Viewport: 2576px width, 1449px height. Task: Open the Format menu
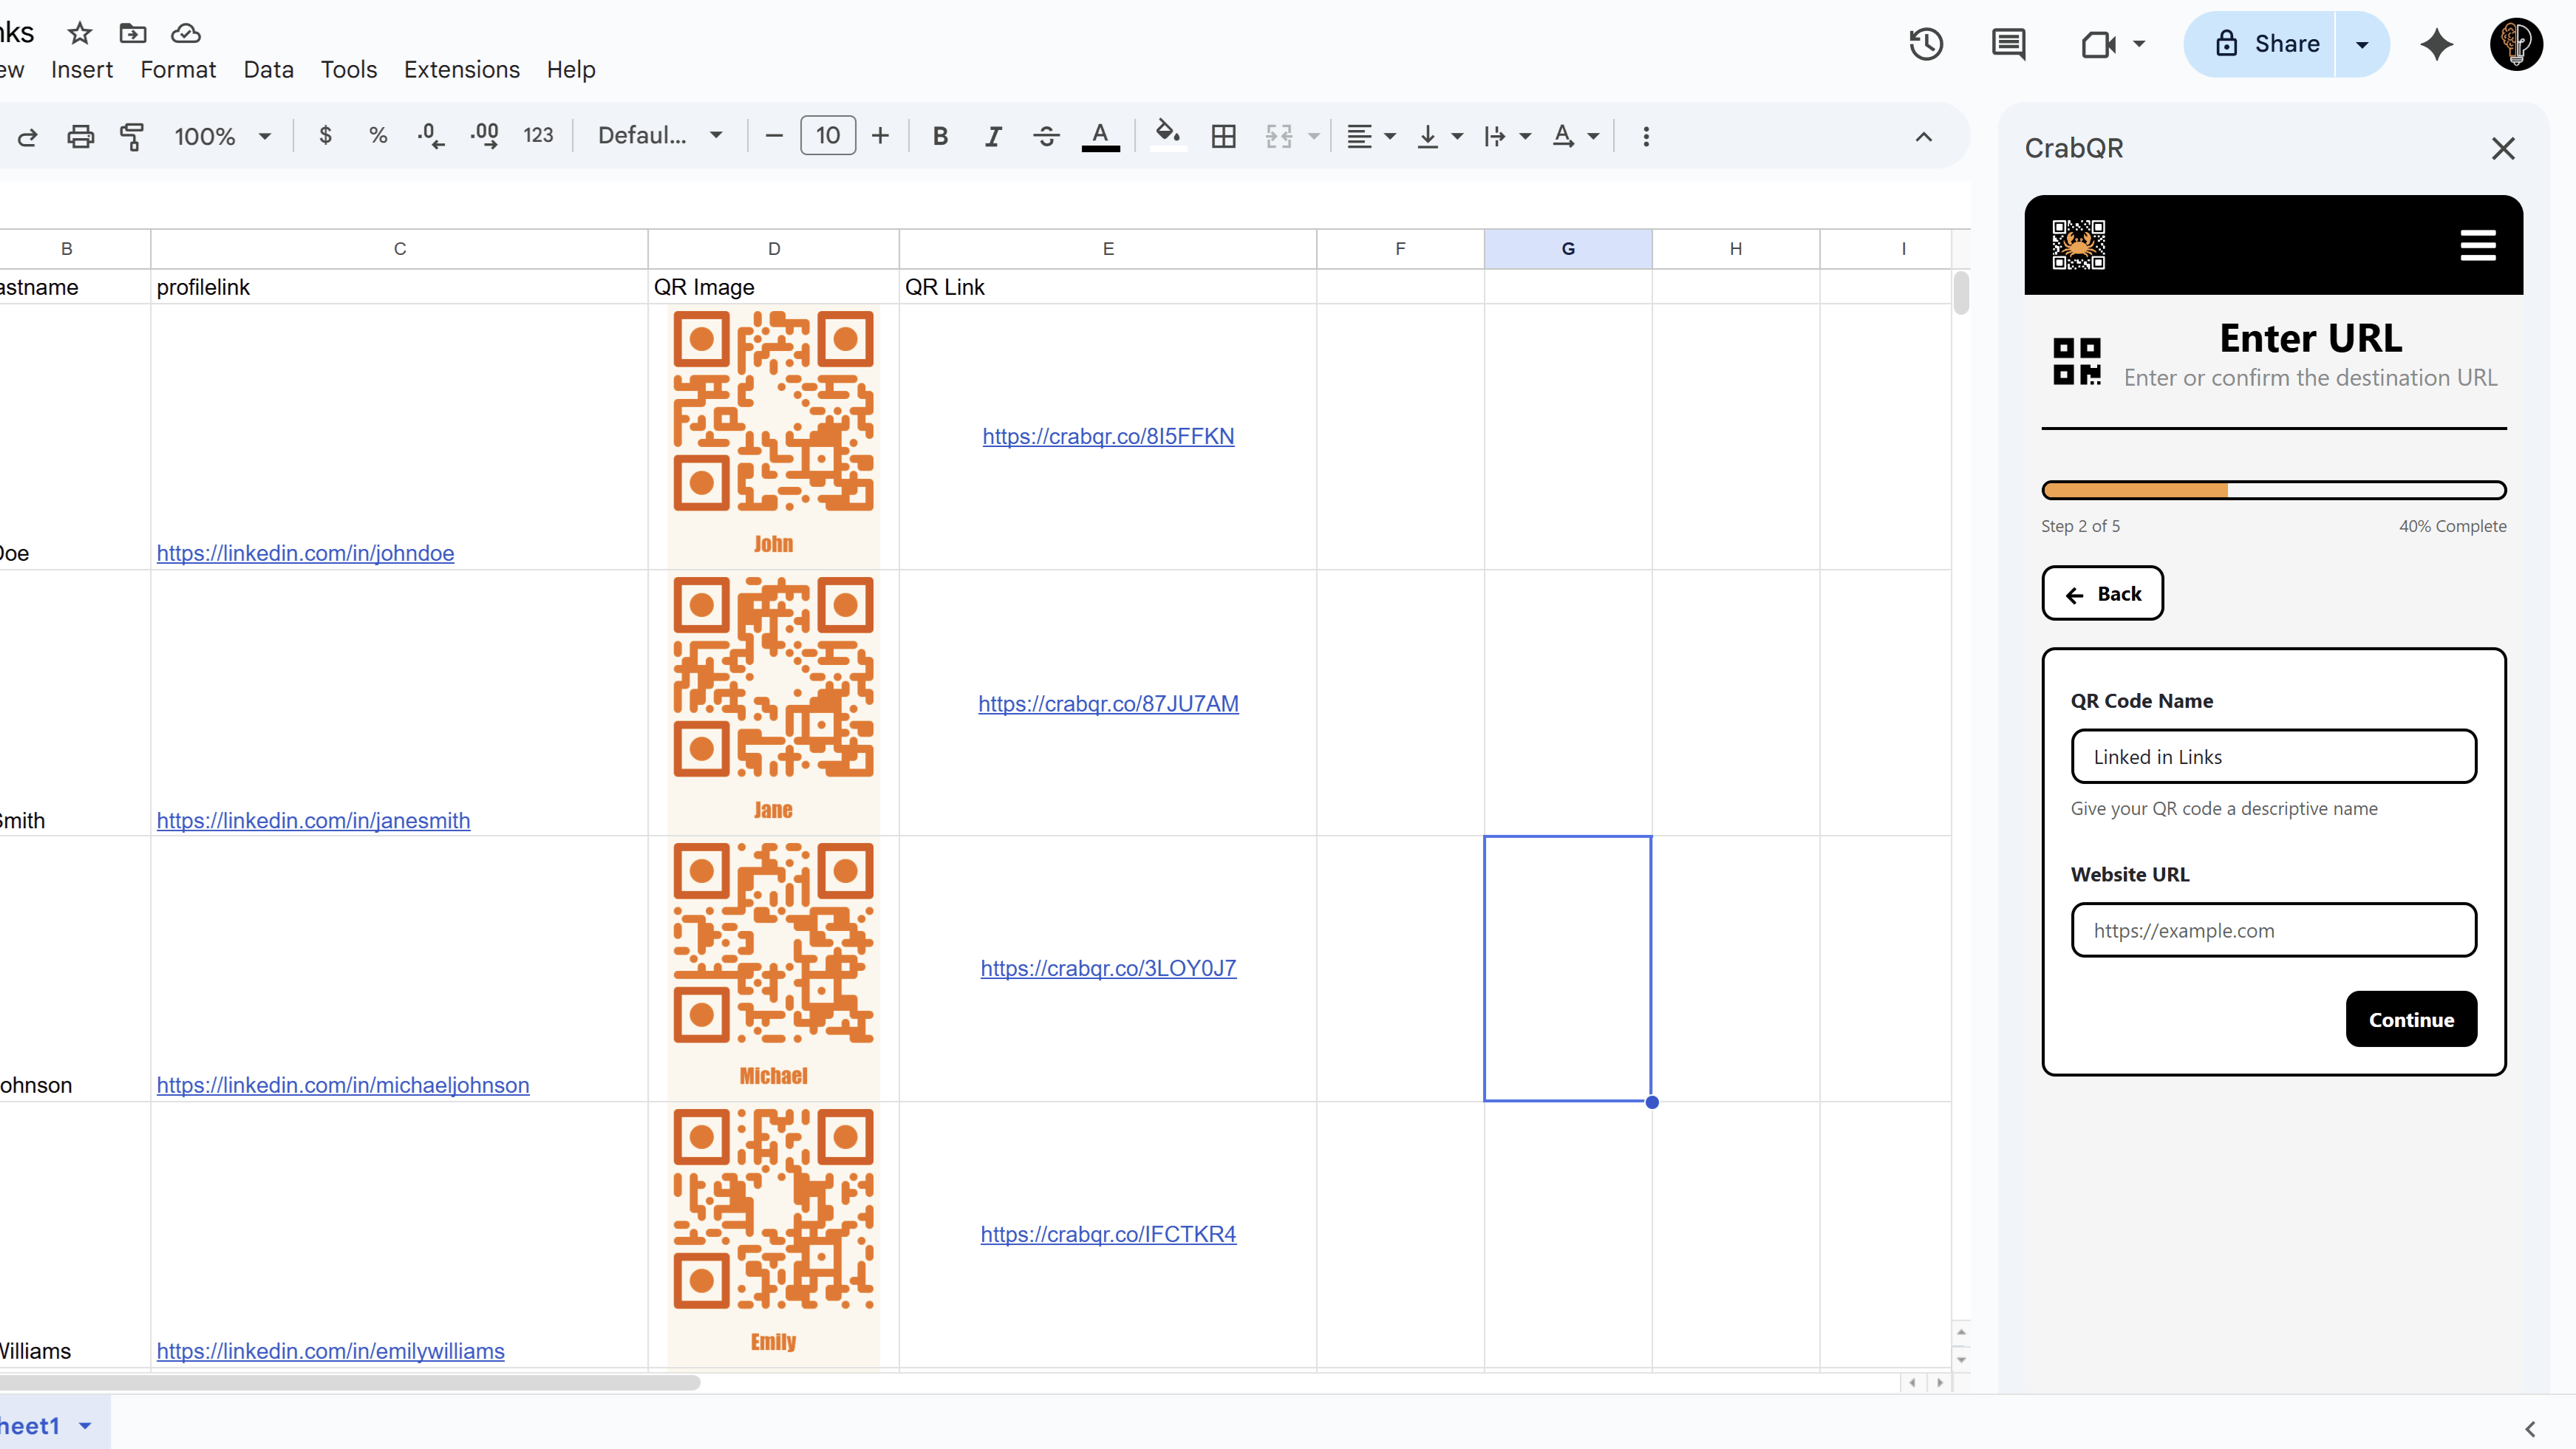click(178, 70)
